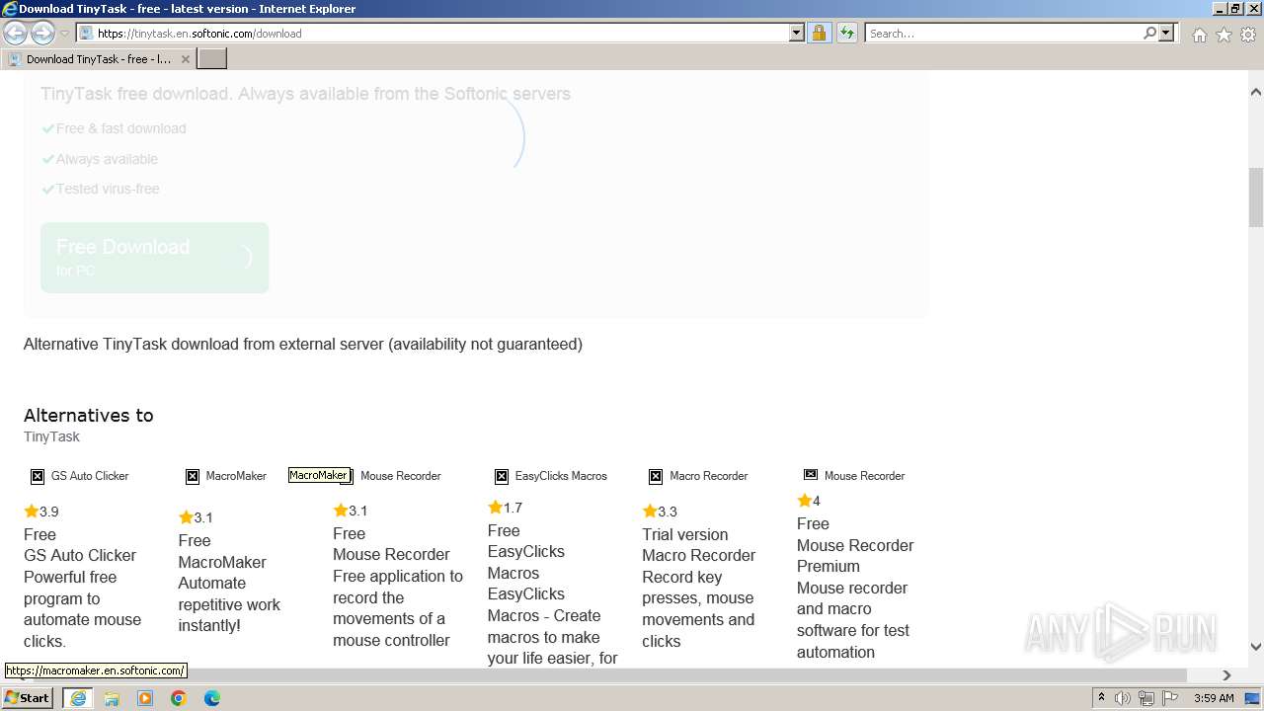The image size is (1264, 711).
Task: Click the horizontal scrollbar right arrow
Action: click(1226, 675)
